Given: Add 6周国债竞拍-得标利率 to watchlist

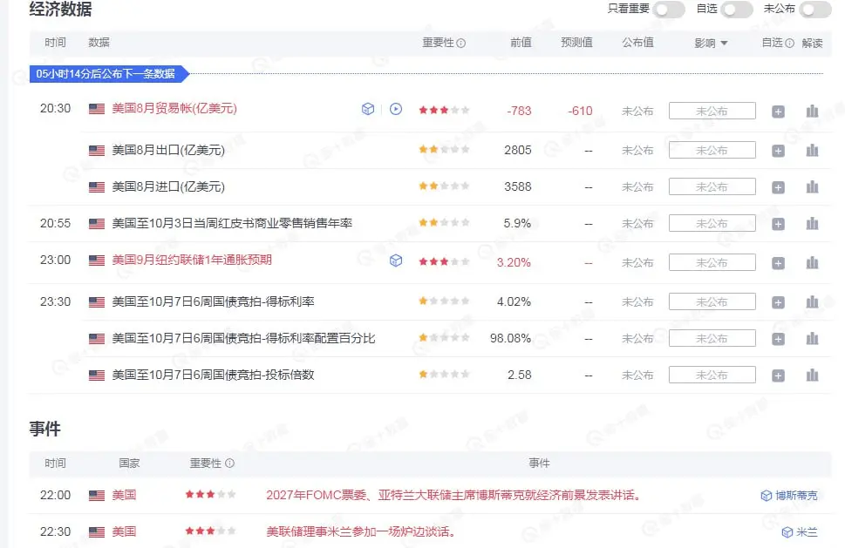Looking at the screenshot, I should coord(778,302).
